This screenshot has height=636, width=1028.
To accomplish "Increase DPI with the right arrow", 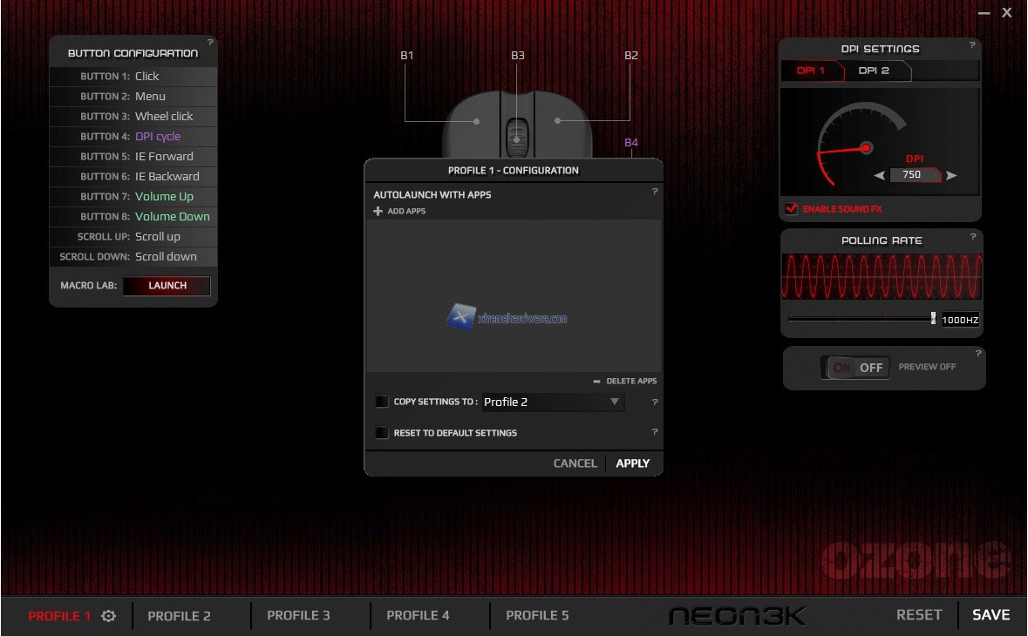I will (951, 175).
